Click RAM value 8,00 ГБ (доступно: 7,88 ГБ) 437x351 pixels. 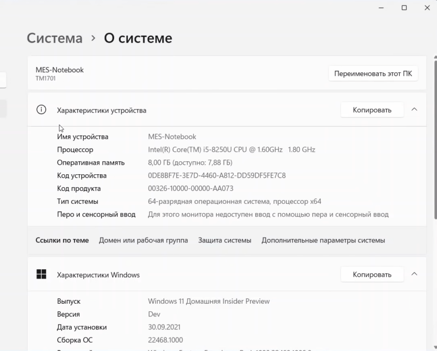click(190, 162)
